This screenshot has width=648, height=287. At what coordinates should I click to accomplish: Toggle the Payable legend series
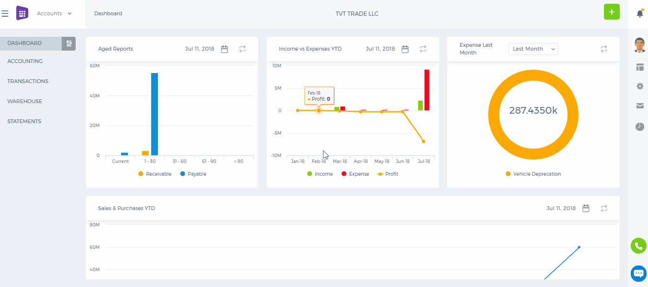point(193,174)
